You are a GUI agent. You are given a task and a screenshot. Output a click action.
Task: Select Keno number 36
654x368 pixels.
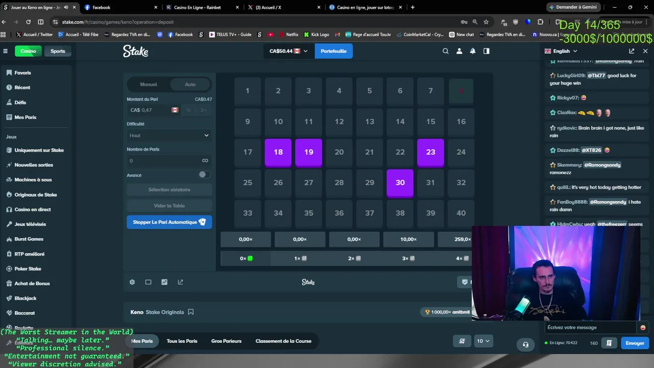tap(339, 213)
